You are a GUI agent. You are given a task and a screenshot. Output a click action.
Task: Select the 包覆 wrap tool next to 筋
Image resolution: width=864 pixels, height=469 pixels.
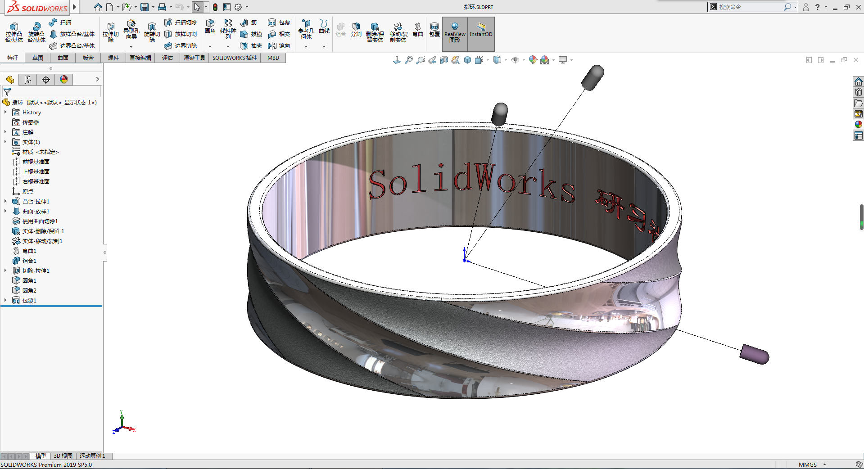tap(279, 22)
